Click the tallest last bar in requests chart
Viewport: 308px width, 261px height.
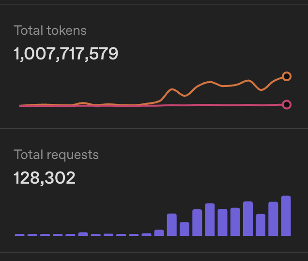(x=286, y=216)
